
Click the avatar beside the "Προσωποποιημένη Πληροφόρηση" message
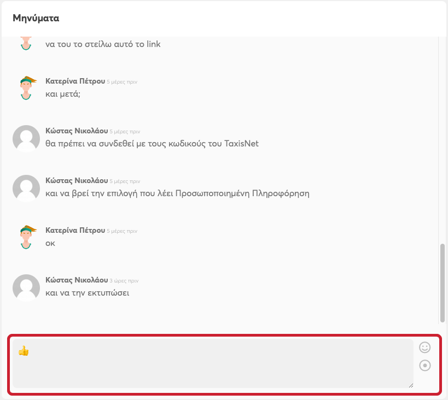point(26,188)
